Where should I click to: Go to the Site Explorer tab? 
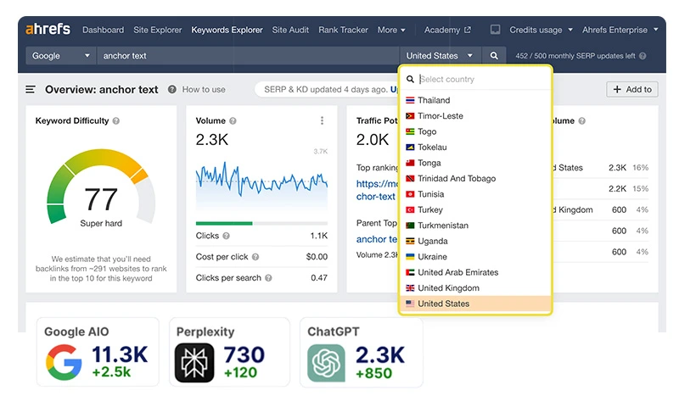pyautogui.click(x=158, y=30)
